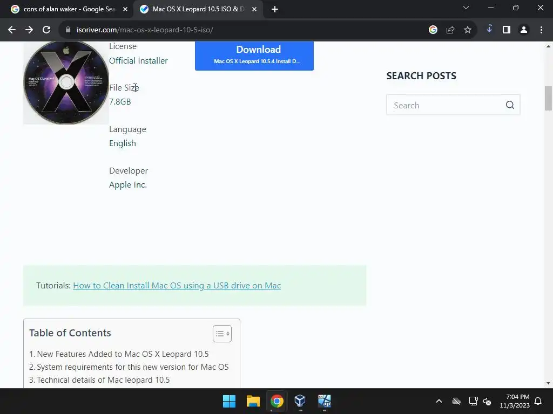Screen dimensions: 553x414
Task: Click the muted volume tray icon
Action: click(487, 401)
